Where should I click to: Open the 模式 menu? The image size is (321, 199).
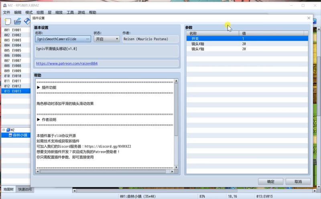tap(29, 12)
